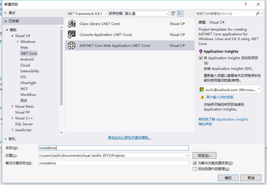
Task: Click the 取消 (Cancel) button
Action: [251, 178]
